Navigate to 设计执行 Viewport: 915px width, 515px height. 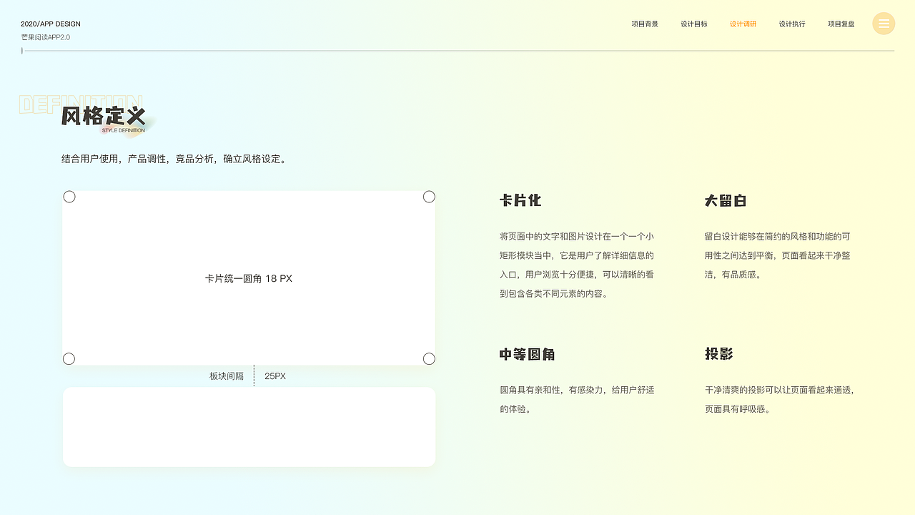coord(792,24)
